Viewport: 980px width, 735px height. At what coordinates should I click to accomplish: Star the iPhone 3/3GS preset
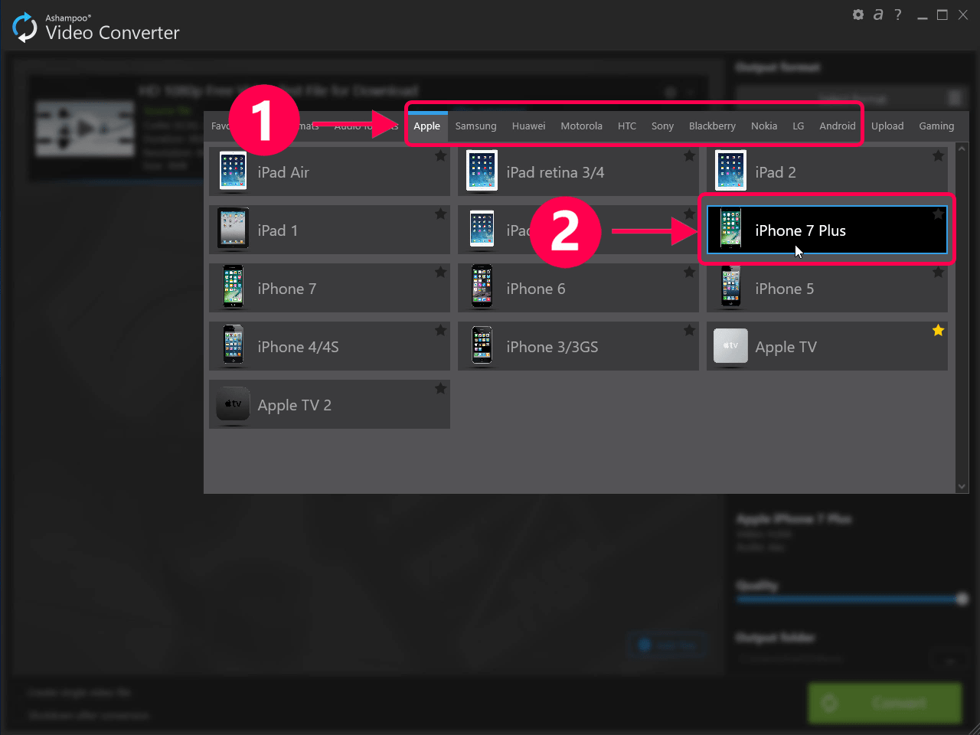click(689, 331)
